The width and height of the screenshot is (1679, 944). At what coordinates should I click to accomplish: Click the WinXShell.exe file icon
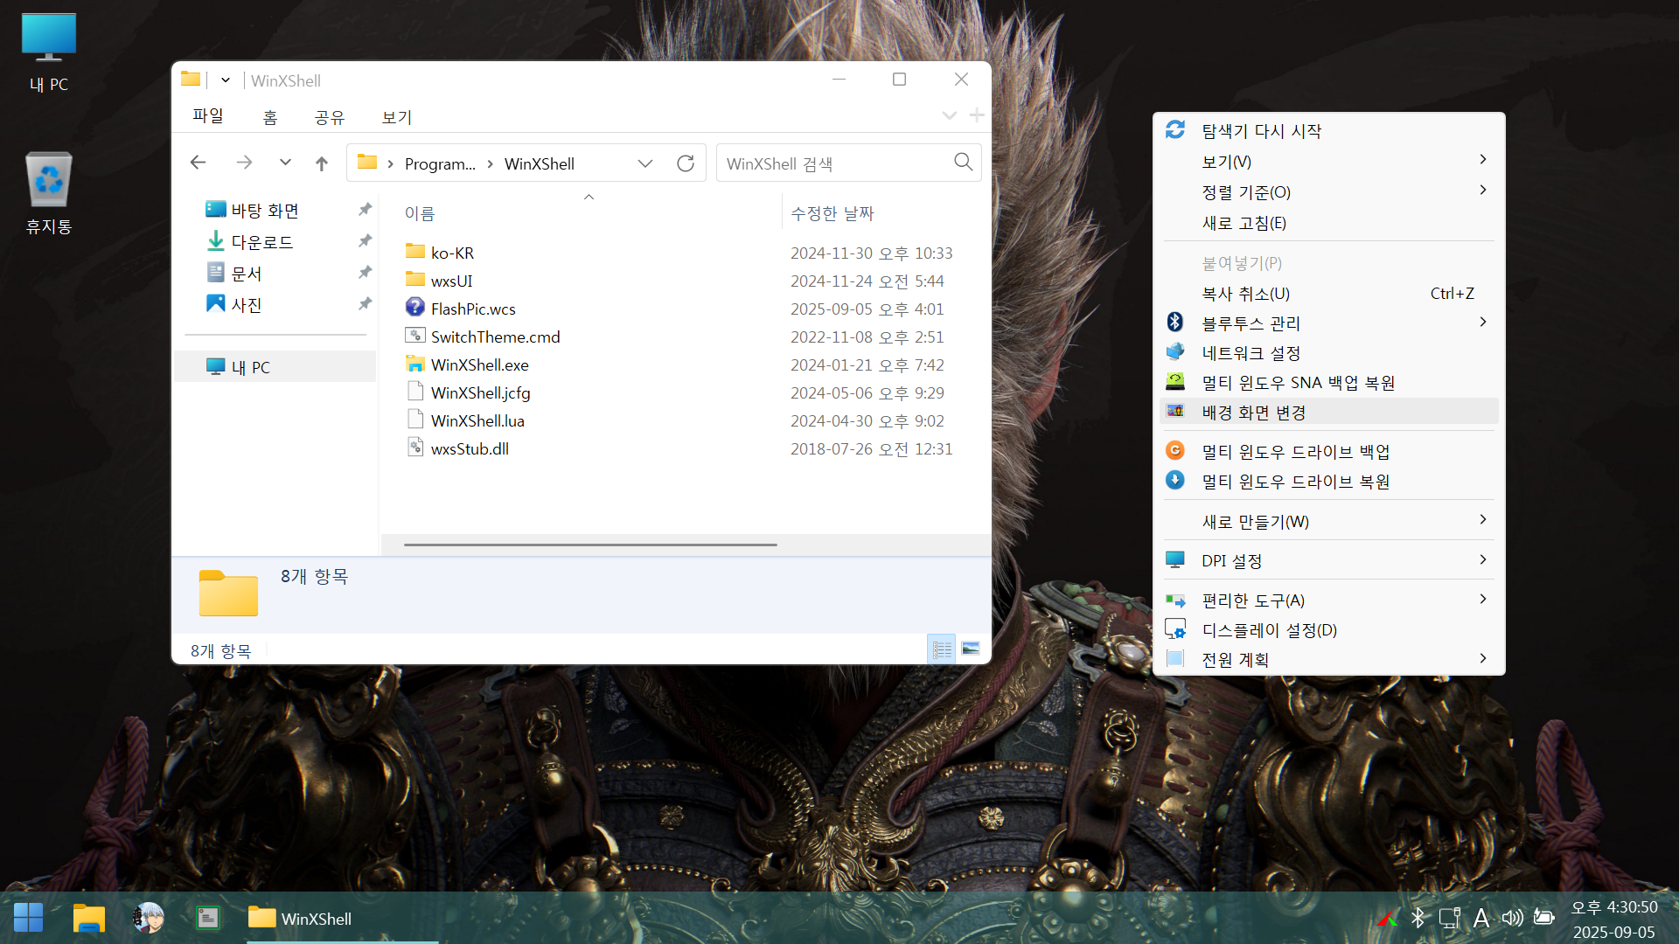point(415,364)
